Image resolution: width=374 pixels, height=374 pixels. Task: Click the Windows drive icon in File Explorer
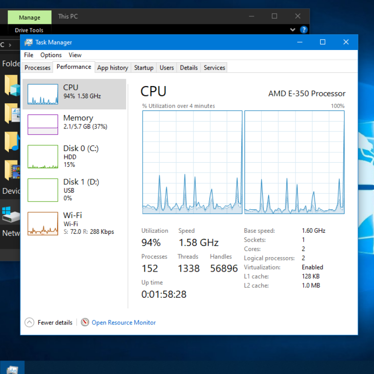(x=11, y=215)
